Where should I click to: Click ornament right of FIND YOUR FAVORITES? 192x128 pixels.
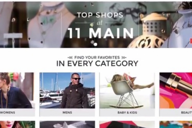tap(124, 57)
